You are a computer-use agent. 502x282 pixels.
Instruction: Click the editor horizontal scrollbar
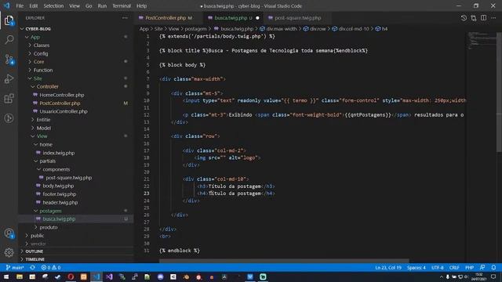coord(284,261)
